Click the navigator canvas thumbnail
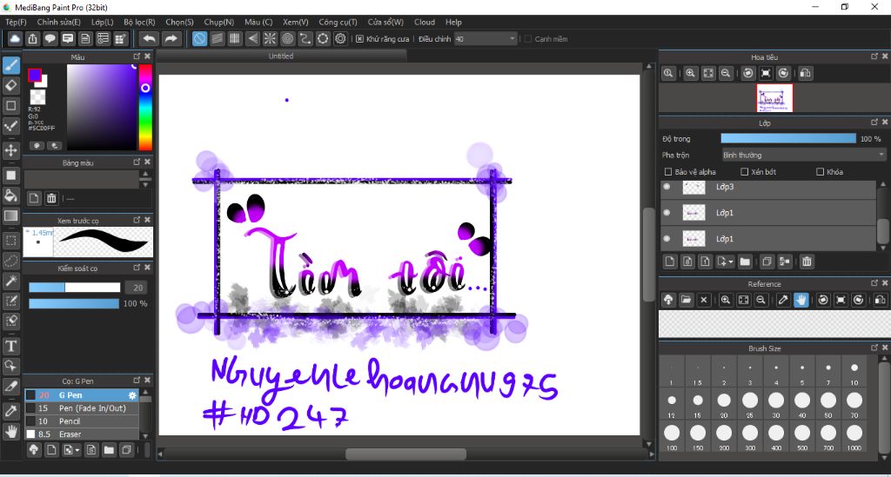The height and width of the screenshot is (477, 891). tap(774, 98)
